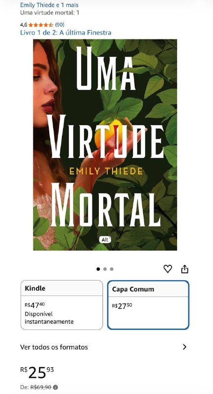Open the 4,6 rating breakdown

pyautogui.click(x=24, y=25)
